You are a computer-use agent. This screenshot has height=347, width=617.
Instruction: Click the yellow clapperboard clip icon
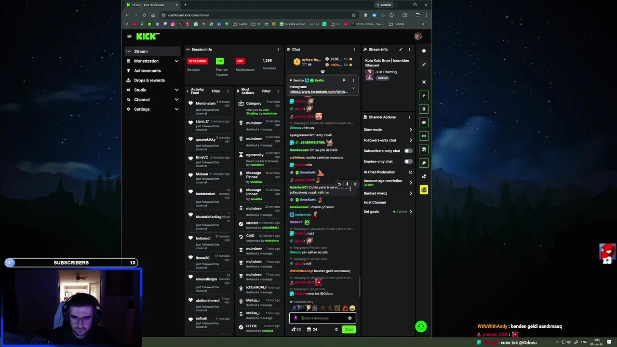(x=424, y=190)
